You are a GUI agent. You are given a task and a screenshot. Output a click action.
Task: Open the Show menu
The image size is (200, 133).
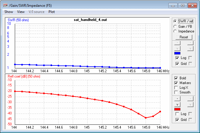[x=9, y=12]
